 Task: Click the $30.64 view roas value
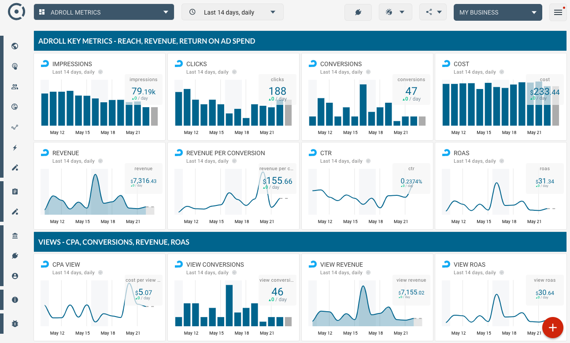point(545,292)
